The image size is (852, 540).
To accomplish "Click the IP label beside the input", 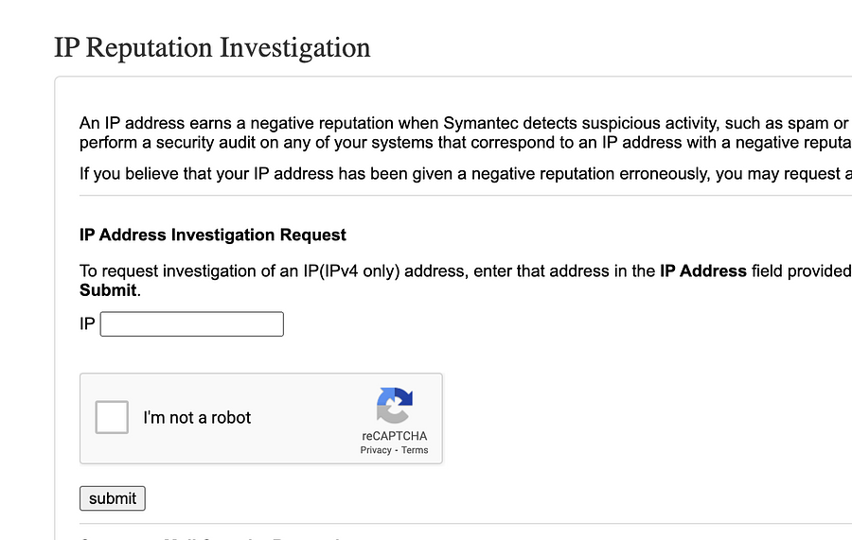I will [87, 324].
